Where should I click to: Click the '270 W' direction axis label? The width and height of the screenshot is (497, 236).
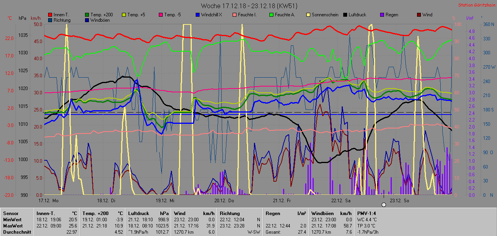488,67
